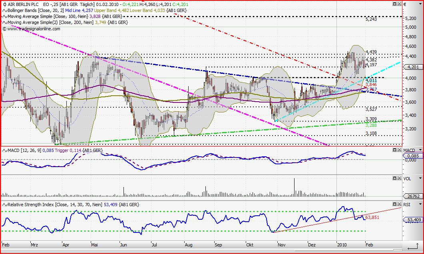This screenshot has width=424, height=254.
Task: Close the VOL volume pane
Action: point(399,178)
